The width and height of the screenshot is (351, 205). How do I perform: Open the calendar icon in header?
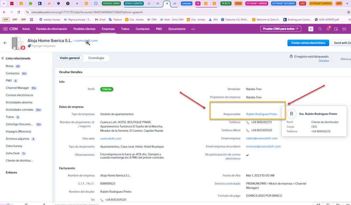(336, 29)
